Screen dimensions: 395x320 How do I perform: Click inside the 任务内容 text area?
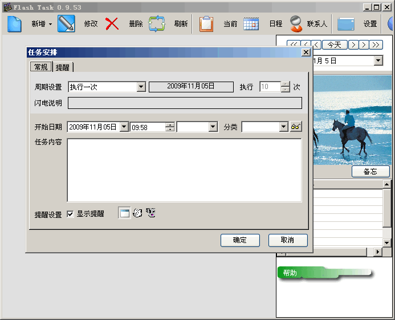pyautogui.click(x=184, y=170)
